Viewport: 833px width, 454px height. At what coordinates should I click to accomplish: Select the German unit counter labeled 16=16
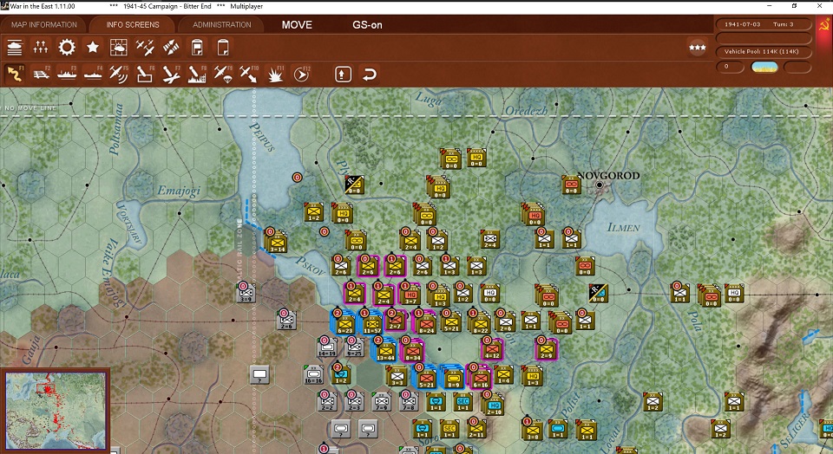(313, 374)
